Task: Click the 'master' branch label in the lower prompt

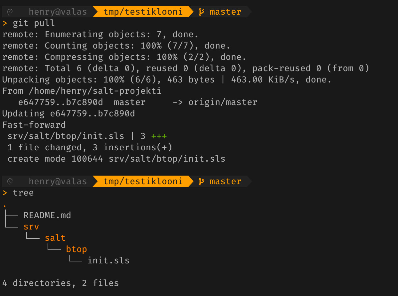Action: (225, 182)
